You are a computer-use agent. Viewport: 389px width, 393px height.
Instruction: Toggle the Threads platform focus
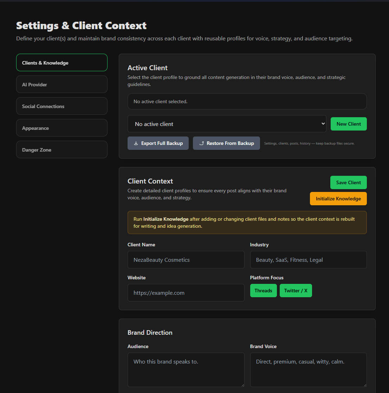click(x=263, y=291)
